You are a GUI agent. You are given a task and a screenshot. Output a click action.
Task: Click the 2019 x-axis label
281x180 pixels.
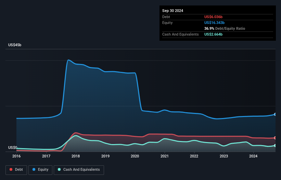[105, 156]
